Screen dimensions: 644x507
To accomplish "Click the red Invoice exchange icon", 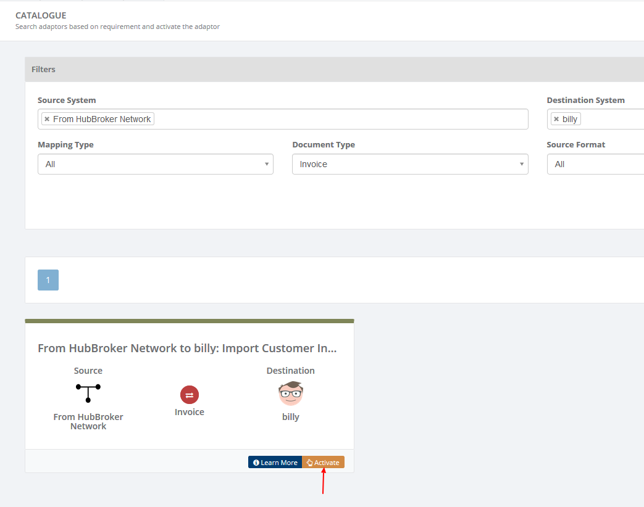I will [x=190, y=395].
